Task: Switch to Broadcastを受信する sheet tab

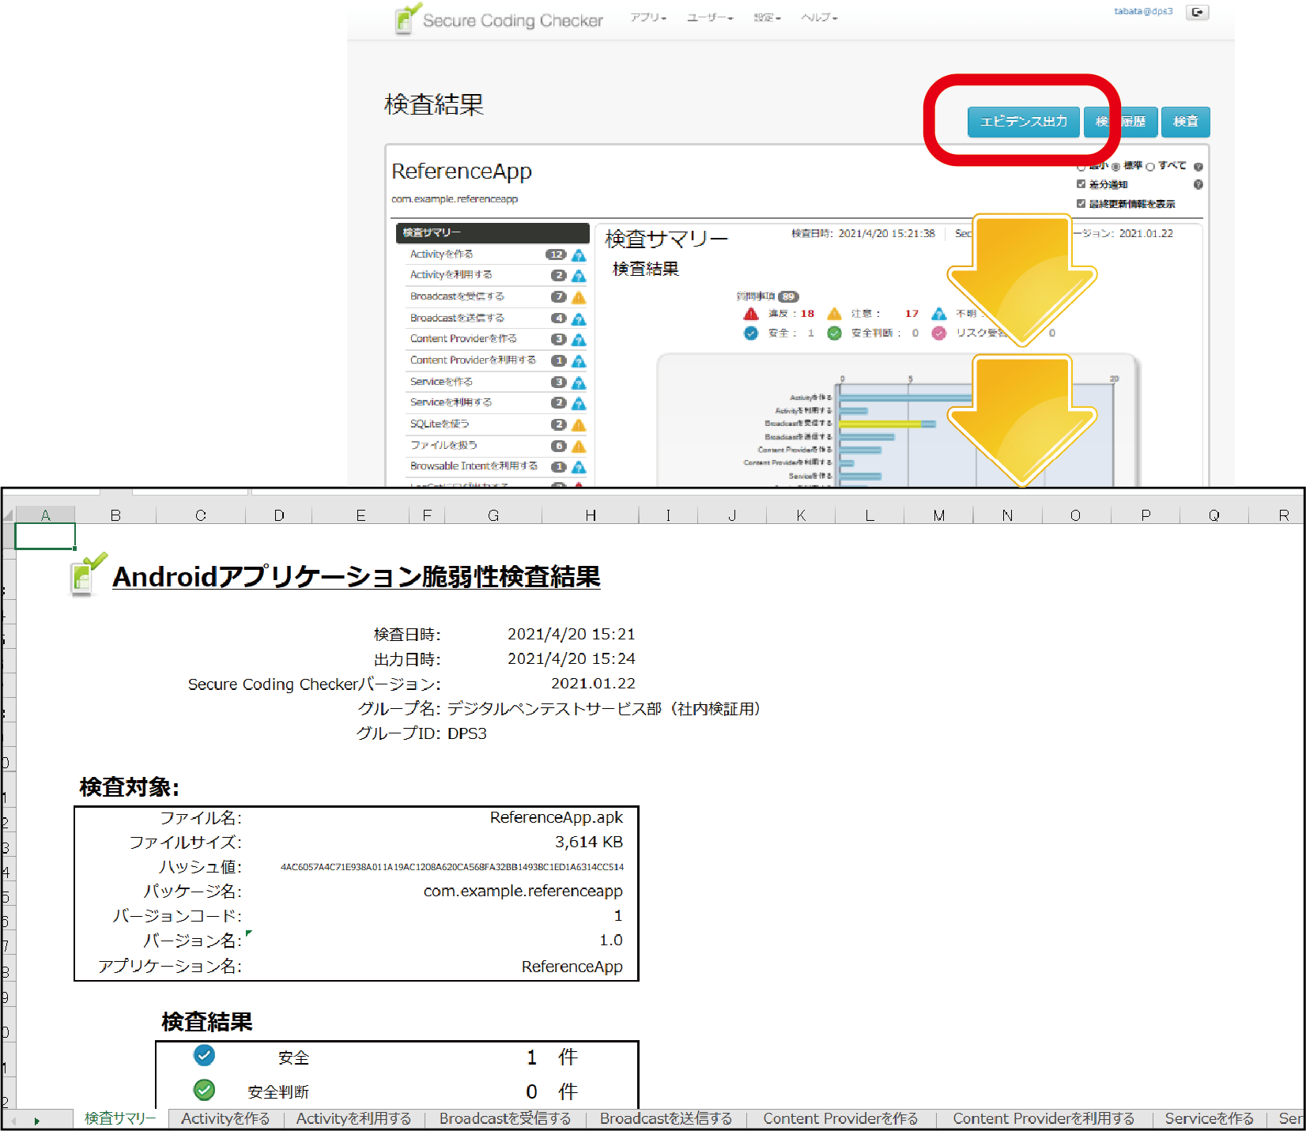Action: coord(505,1118)
